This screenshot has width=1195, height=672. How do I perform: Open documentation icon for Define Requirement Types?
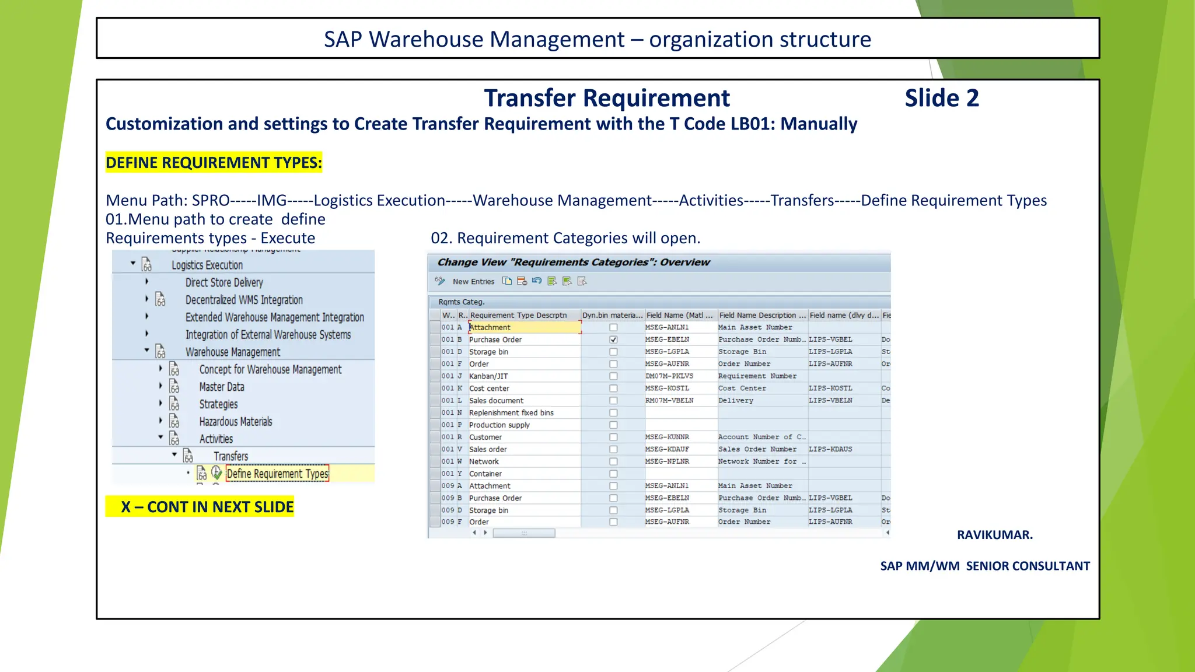(202, 473)
